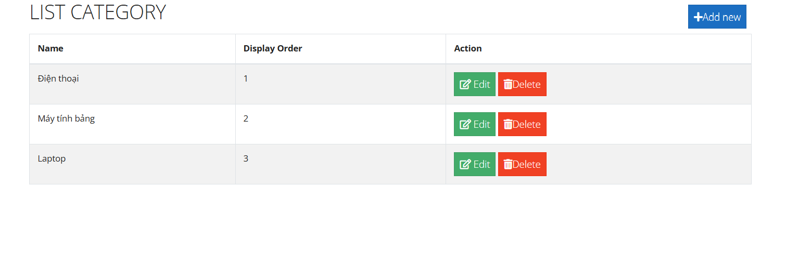Click the trash icon for Máy tính bảng
This screenshot has width=786, height=266.
(508, 124)
